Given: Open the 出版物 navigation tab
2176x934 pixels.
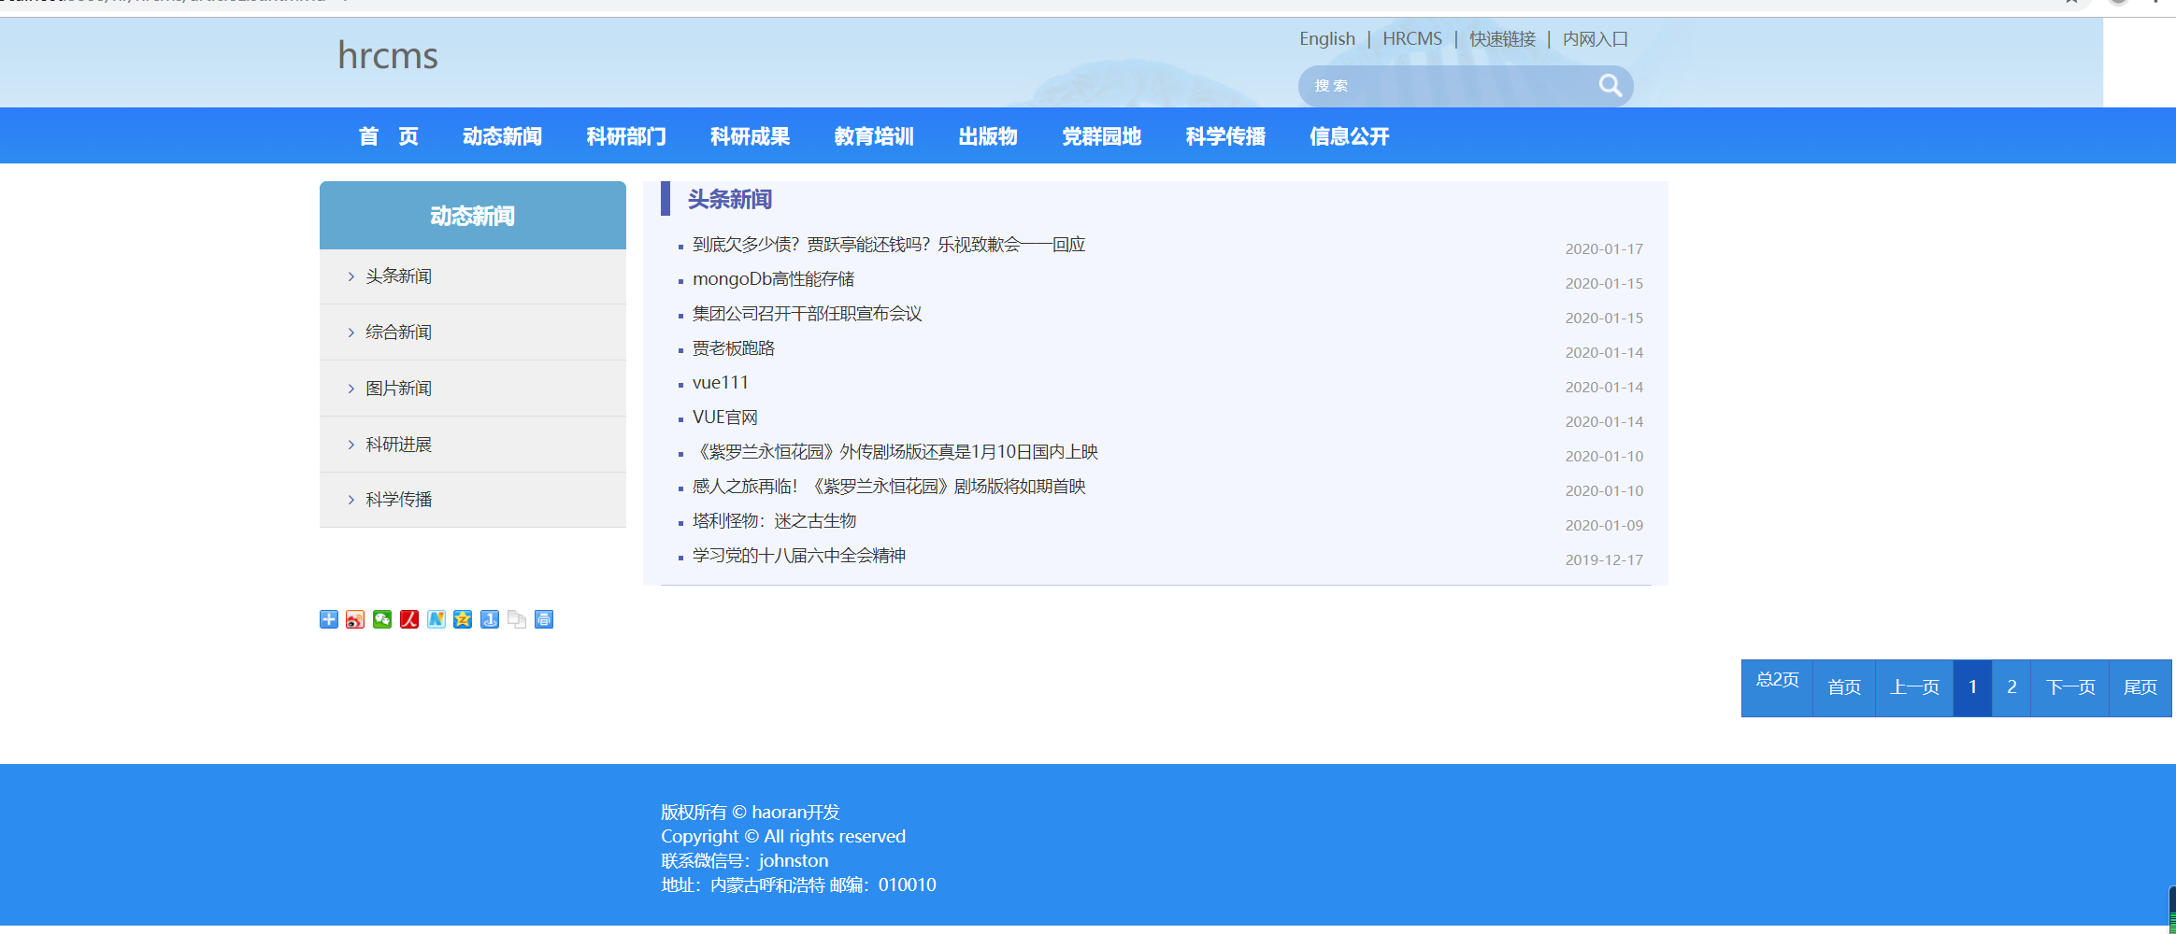Looking at the screenshot, I should click(x=987, y=135).
